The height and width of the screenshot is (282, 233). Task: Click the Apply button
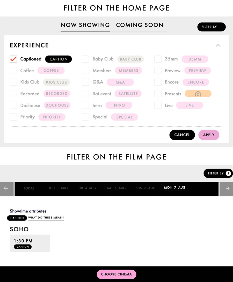209,135
